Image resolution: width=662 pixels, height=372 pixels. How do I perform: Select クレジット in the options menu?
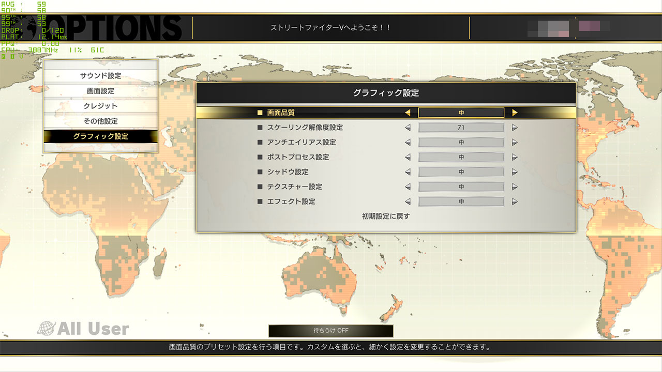100,106
